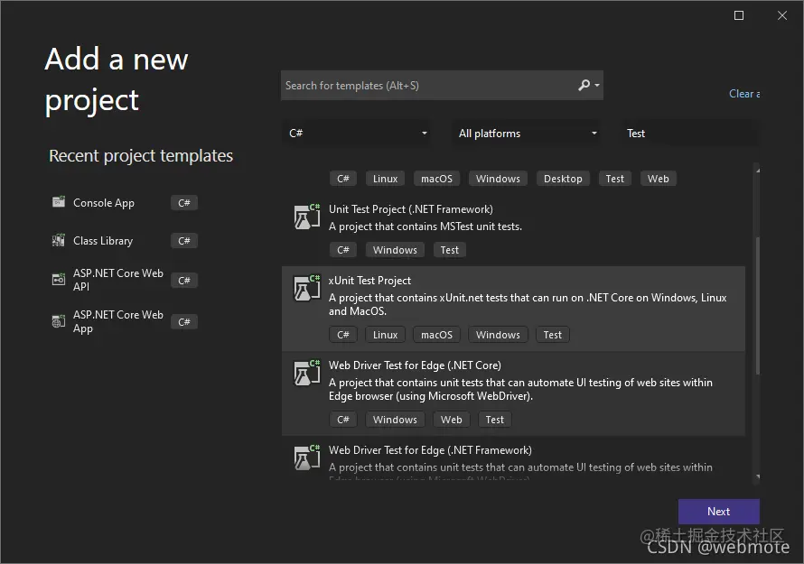
Task: Click the ASP.NET Core Web API icon
Action: (x=59, y=279)
